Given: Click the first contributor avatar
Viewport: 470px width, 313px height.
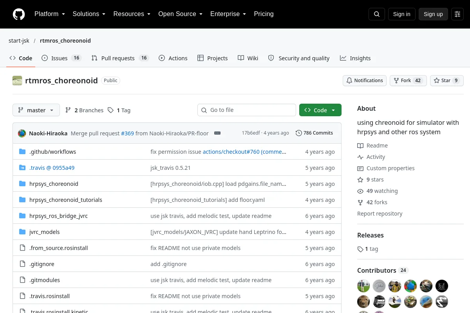Looking at the screenshot, I should (363, 286).
